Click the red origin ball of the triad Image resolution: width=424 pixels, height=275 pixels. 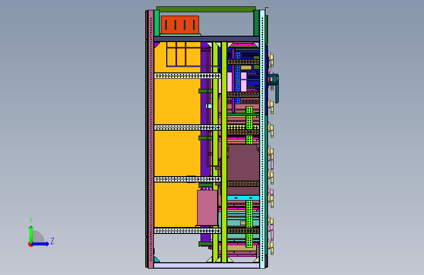(x=30, y=244)
